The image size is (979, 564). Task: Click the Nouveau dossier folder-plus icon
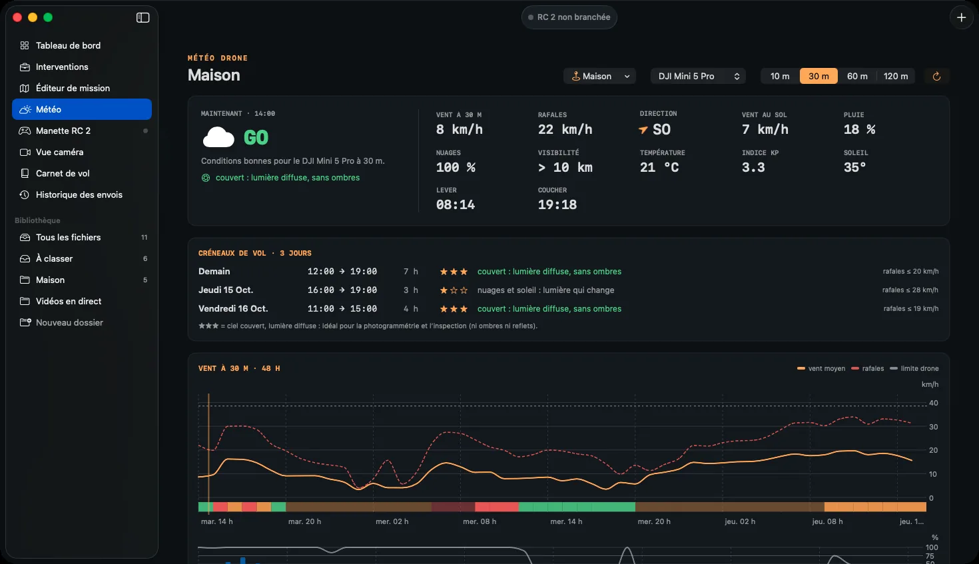(25, 322)
